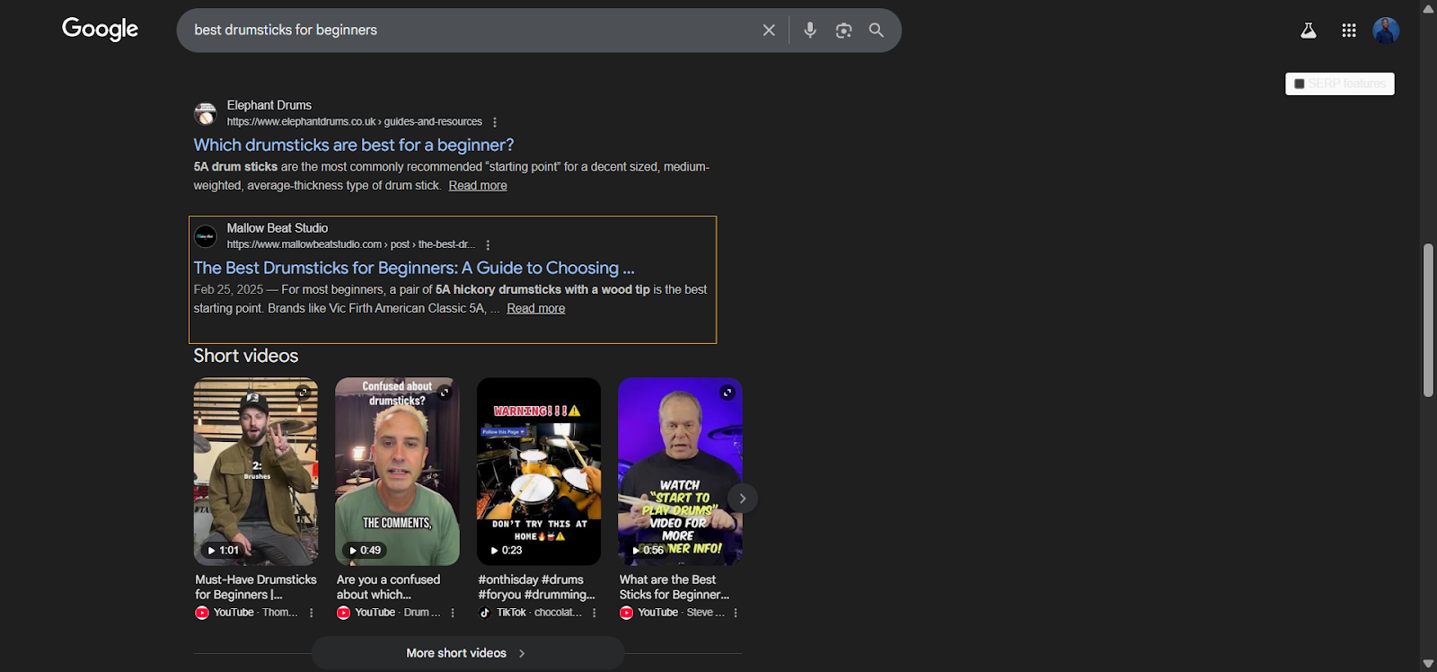Image resolution: width=1437 pixels, height=672 pixels.
Task: Click the Mallow Beat Studio site name
Action: (278, 228)
